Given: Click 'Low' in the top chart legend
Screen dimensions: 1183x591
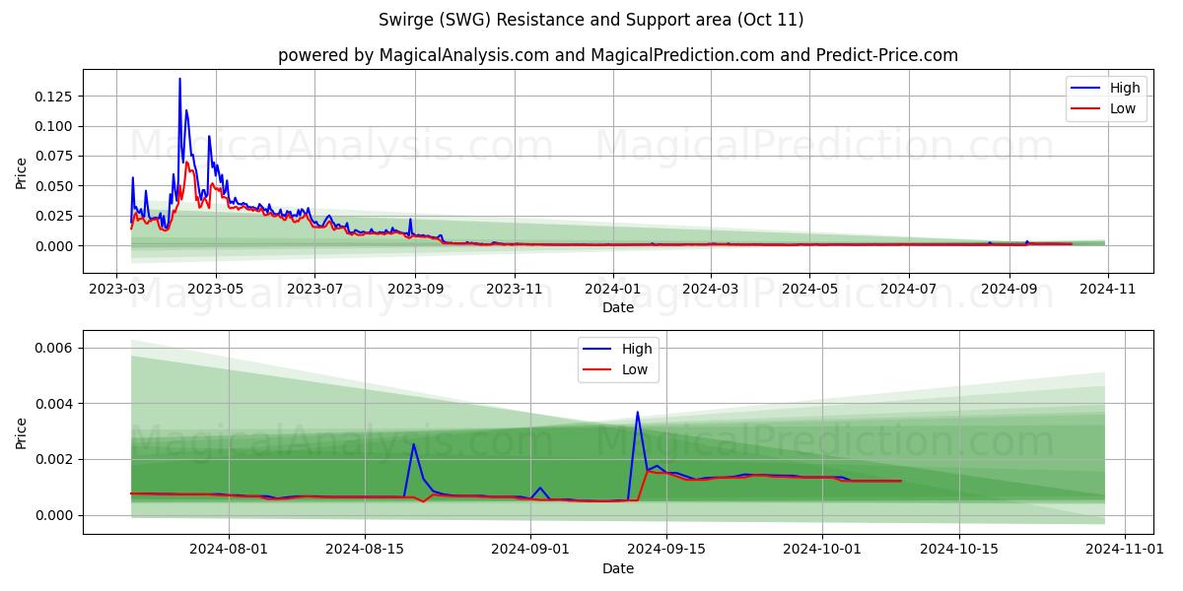Looking at the screenshot, I should click(1122, 108).
